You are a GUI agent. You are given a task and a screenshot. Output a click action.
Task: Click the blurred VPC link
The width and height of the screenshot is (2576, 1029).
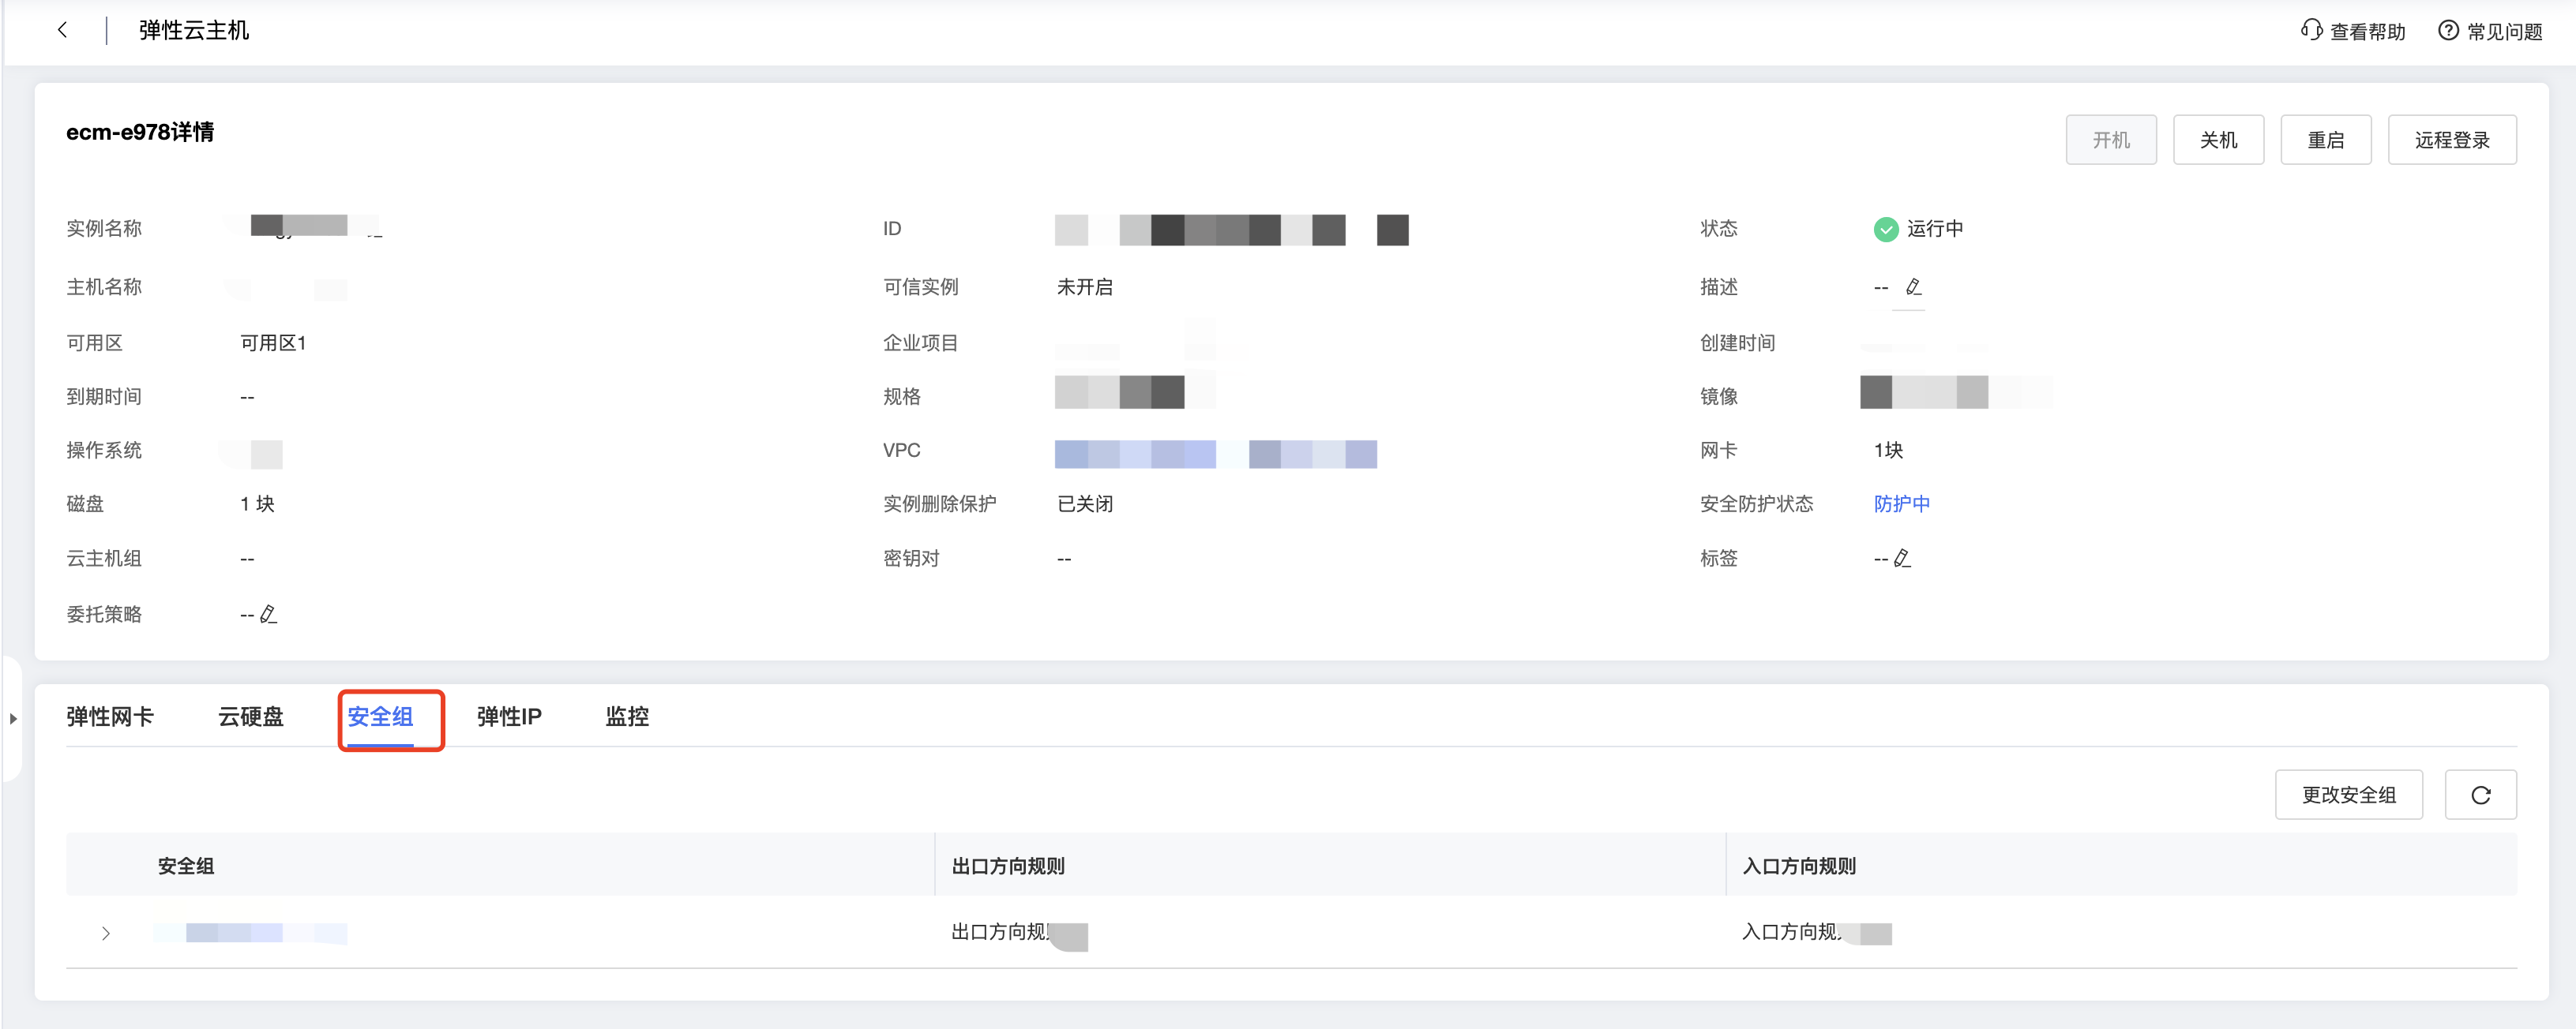(1215, 455)
